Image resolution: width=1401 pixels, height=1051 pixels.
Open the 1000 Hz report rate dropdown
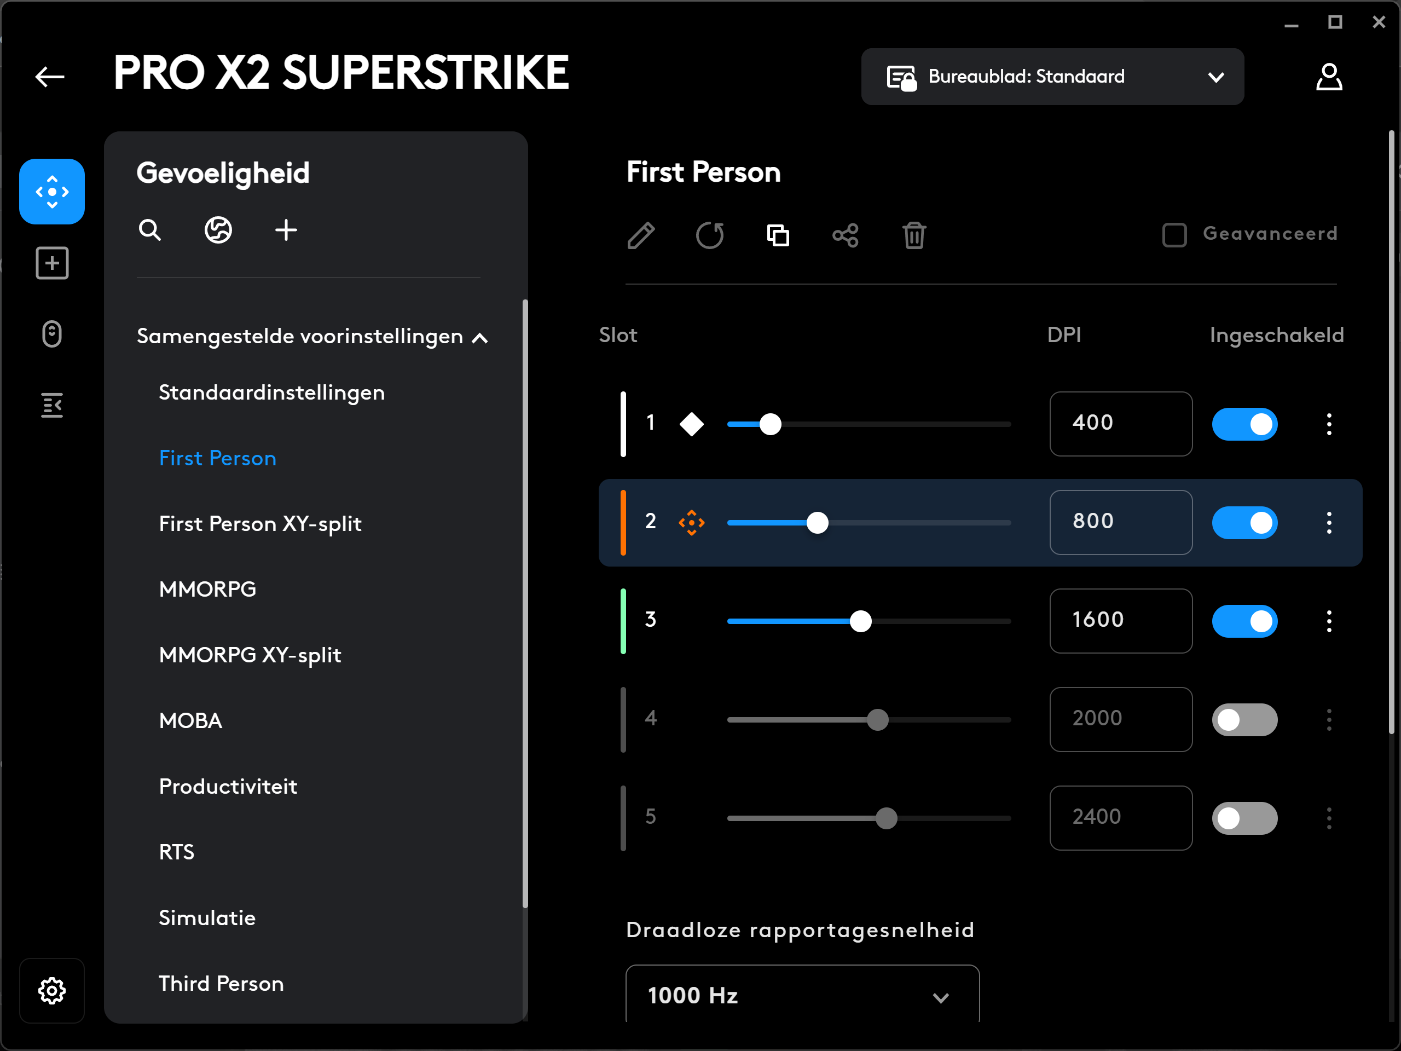pos(801,995)
